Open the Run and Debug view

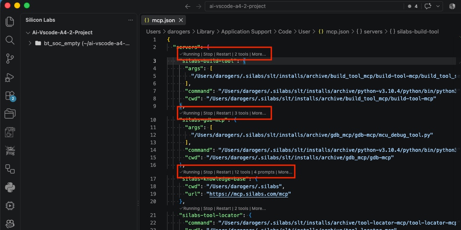(10, 77)
